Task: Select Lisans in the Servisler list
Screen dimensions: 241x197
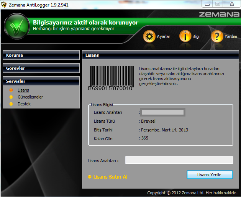Action: pyautogui.click(x=23, y=90)
